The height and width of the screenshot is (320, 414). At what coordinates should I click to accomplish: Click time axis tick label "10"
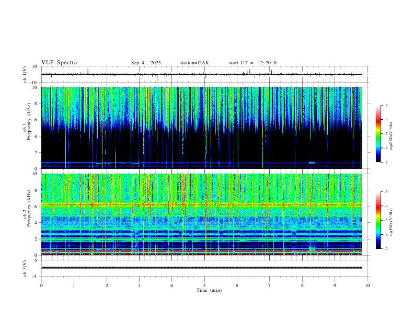coord(367,285)
